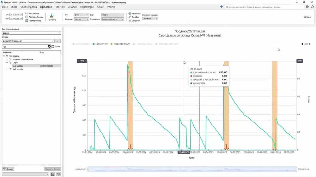The width and height of the screenshot is (316, 177).
Task: Open Вид классификации Дерево dropdown
Action: 31,33
